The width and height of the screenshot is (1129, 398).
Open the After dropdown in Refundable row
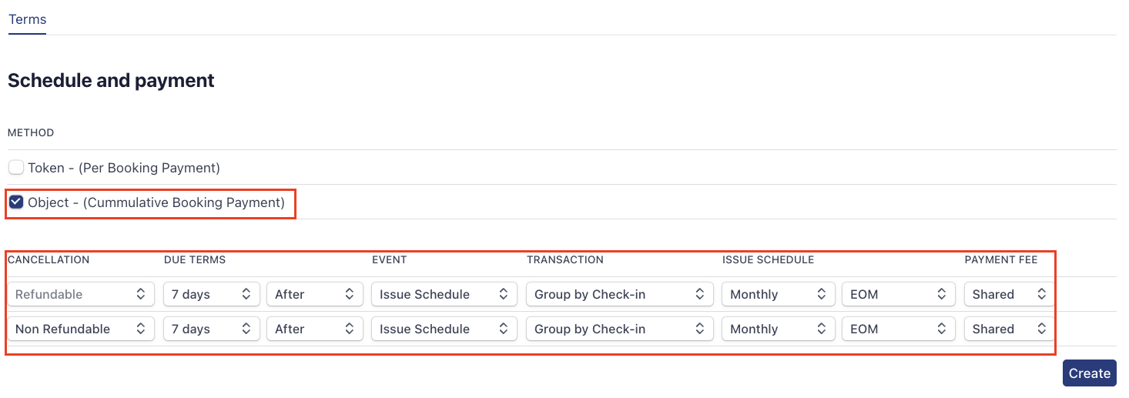point(314,294)
